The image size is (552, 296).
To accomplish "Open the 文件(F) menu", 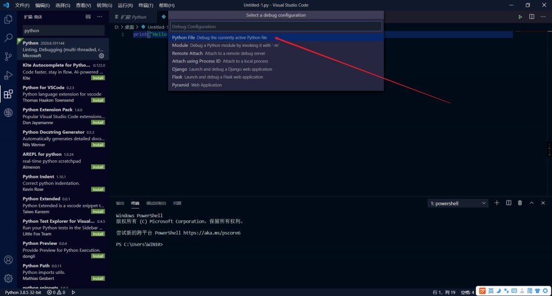I will click(x=22, y=5).
